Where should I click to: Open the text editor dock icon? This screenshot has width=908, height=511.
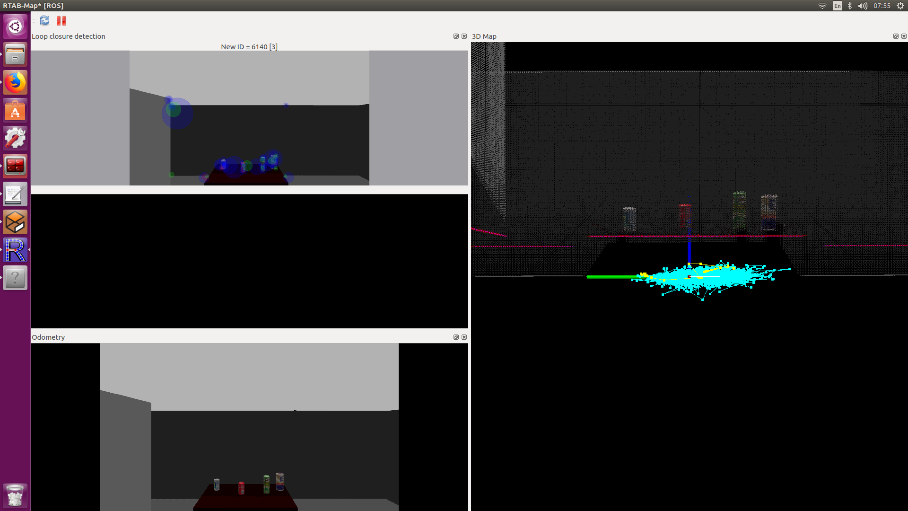[x=15, y=194]
